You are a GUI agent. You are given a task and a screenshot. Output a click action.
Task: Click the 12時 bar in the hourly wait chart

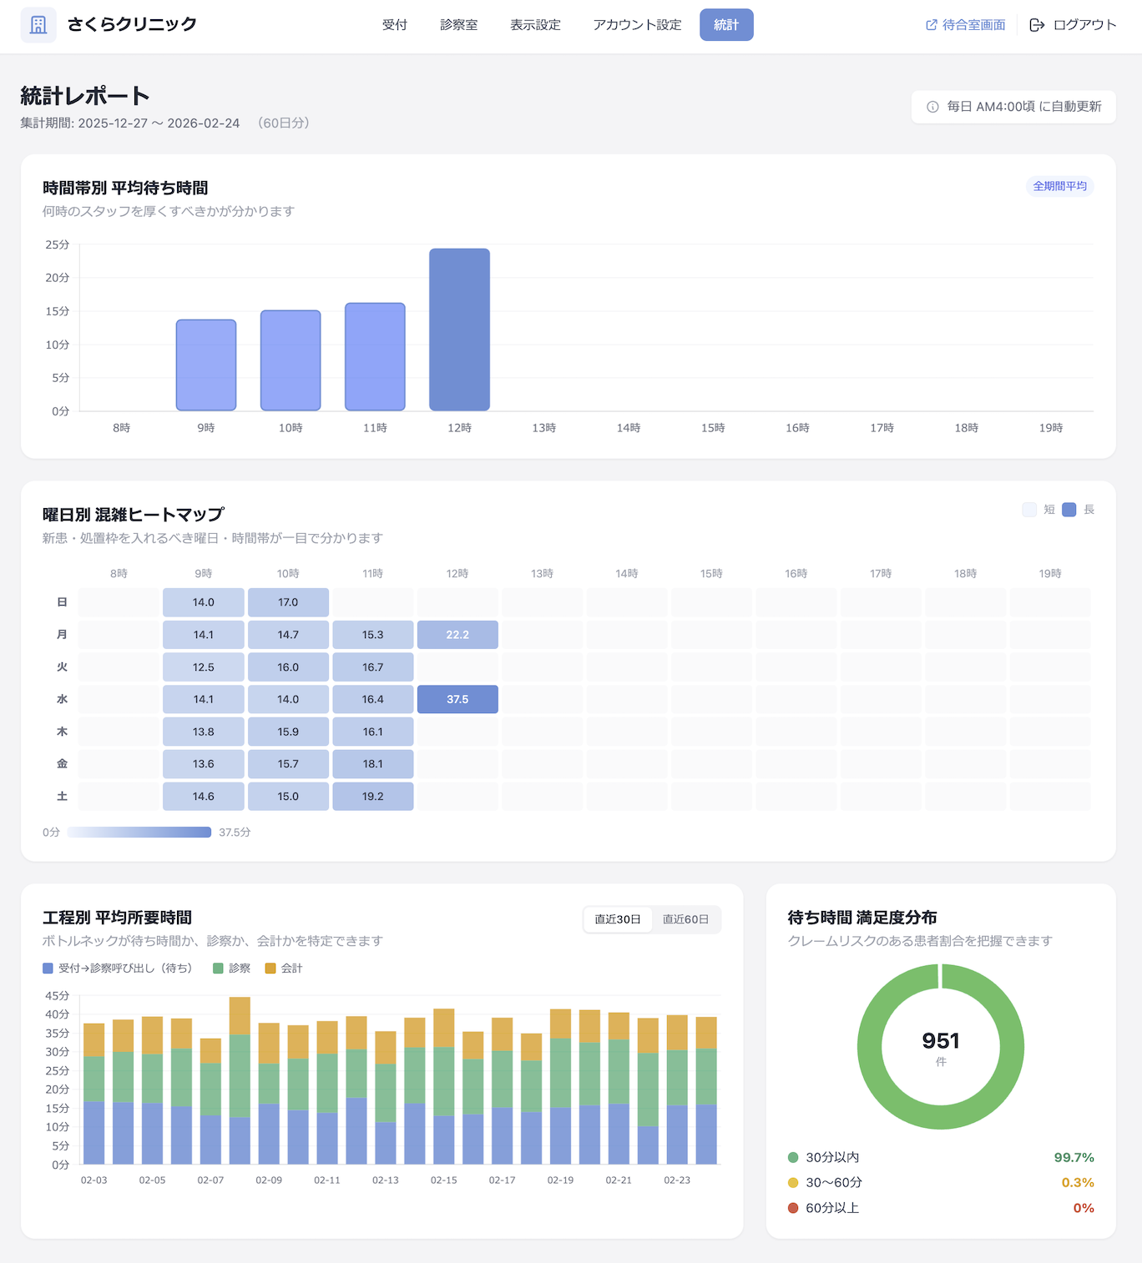[x=459, y=330]
